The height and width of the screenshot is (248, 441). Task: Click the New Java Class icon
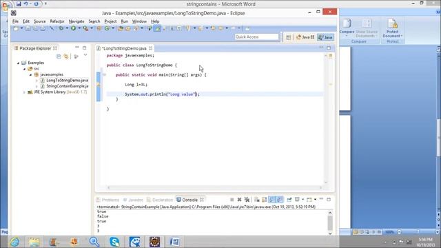coord(107,28)
